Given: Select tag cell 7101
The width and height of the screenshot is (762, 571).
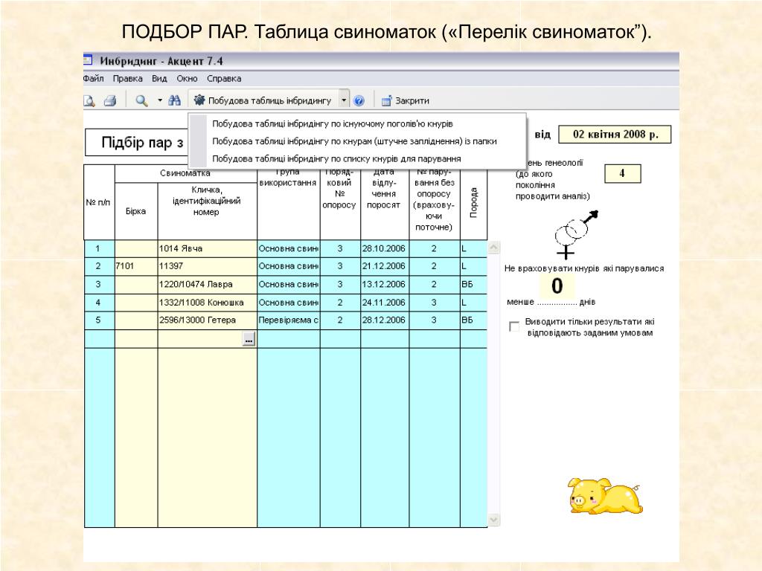Looking at the screenshot, I should [136, 267].
